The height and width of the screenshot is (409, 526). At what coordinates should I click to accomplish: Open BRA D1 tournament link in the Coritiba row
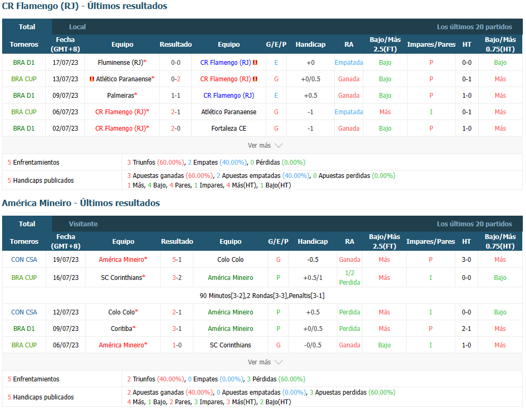click(x=24, y=329)
